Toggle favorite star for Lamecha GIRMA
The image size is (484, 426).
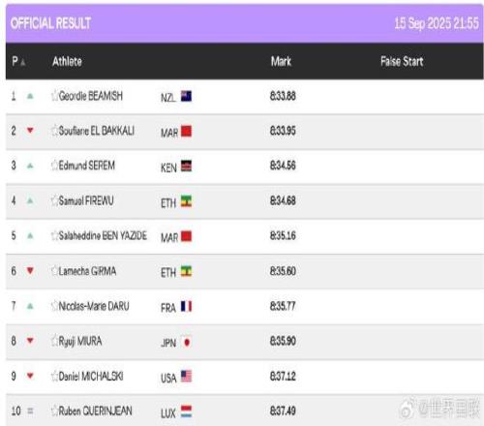point(54,271)
